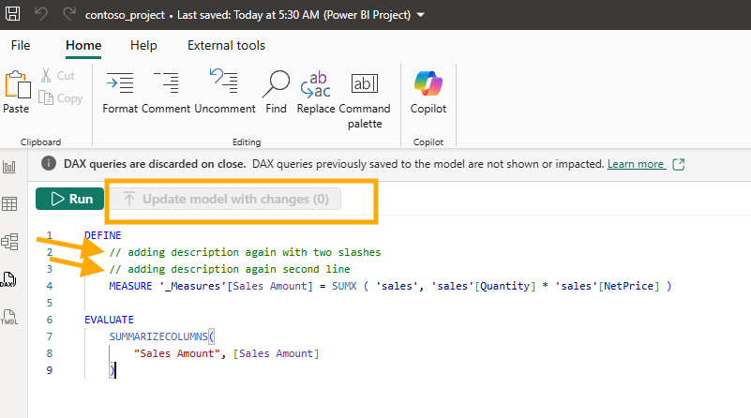751x418 pixels.
Task: Click 'sales'[NetPrice] in the measure
Action: [x=608, y=286]
